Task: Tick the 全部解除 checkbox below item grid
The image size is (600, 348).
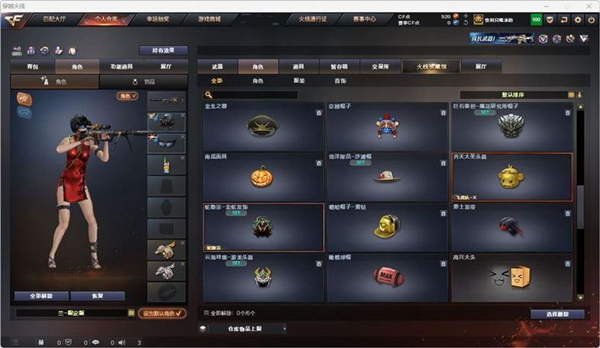Action: click(206, 313)
